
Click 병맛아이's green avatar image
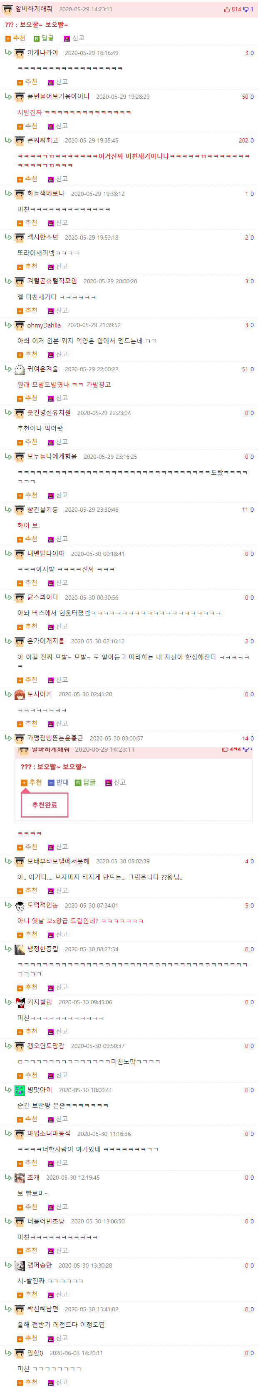20,1090
